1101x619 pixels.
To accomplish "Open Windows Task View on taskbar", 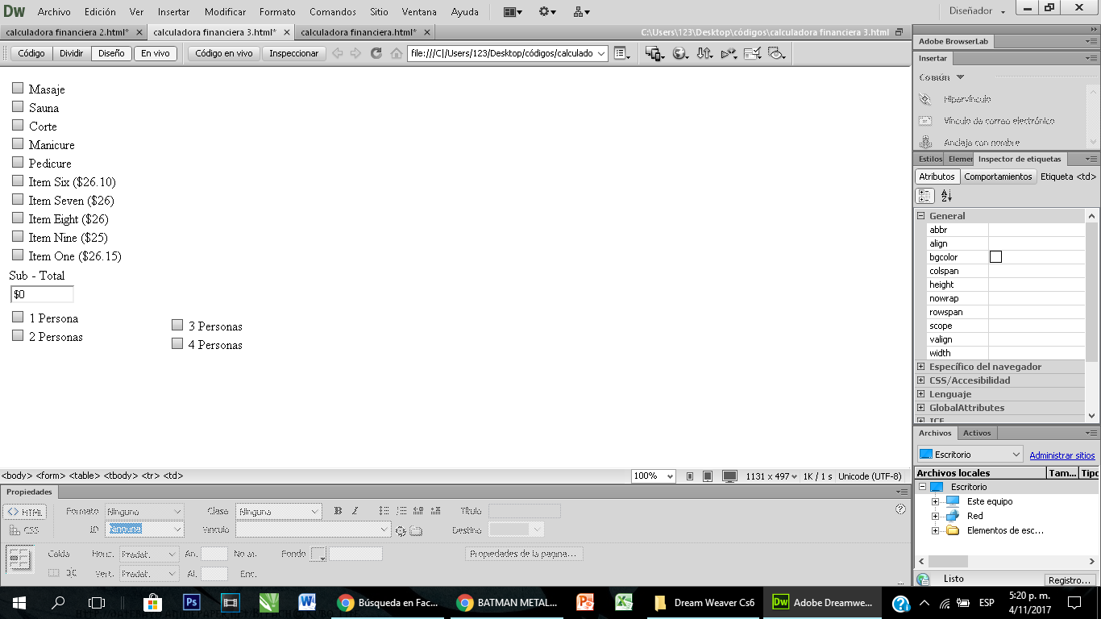I will (97, 602).
